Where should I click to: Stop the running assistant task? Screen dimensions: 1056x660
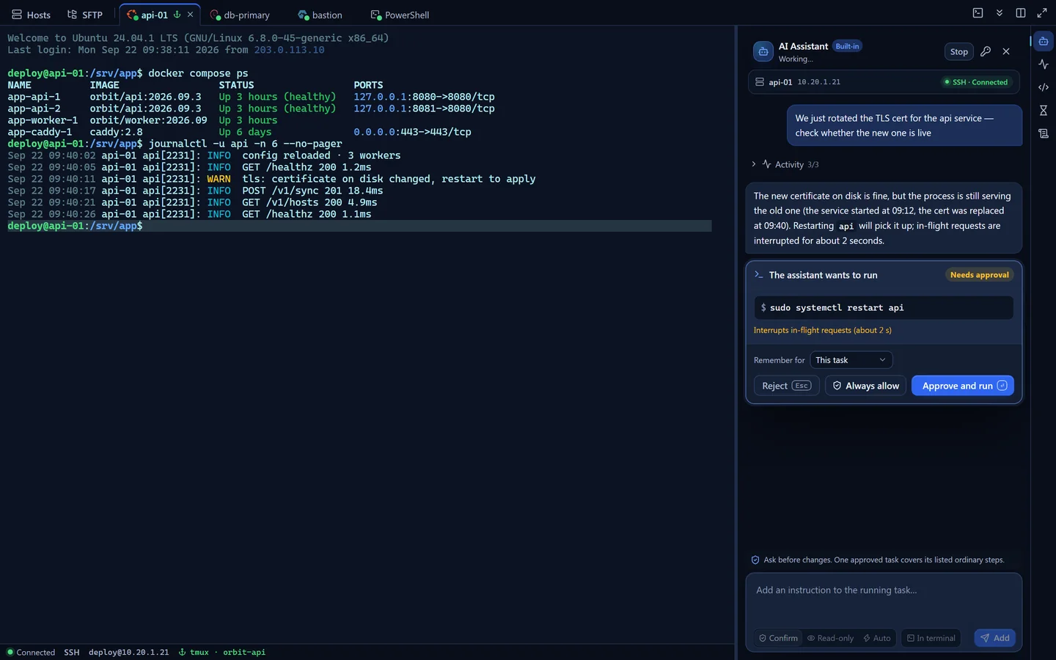[959, 51]
